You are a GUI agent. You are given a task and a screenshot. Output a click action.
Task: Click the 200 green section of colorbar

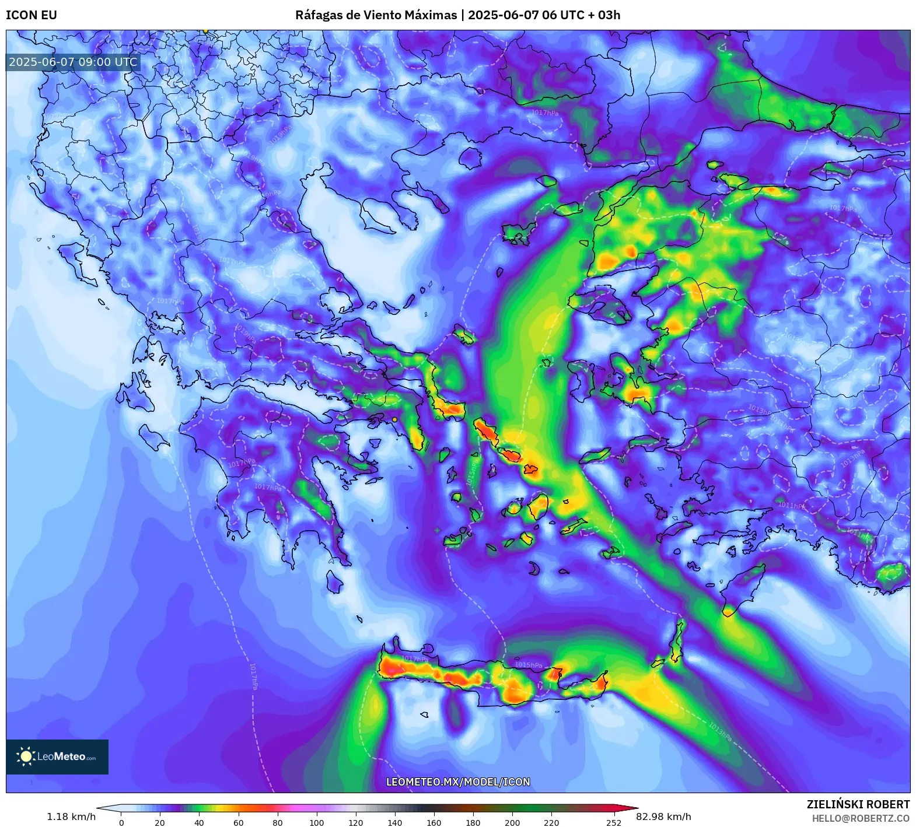click(x=512, y=808)
